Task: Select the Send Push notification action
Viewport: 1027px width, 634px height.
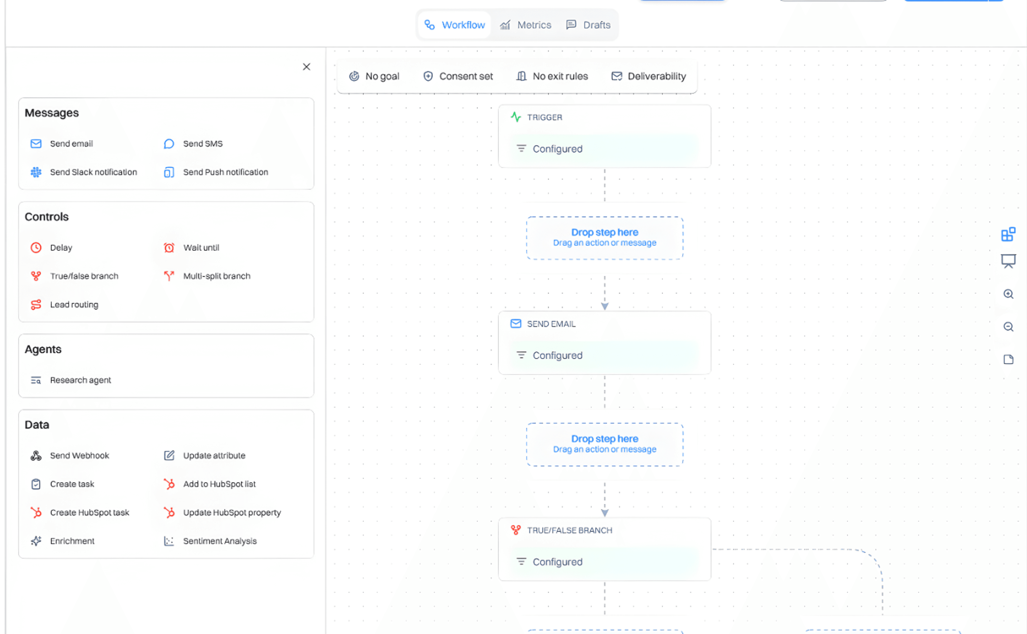Action: (x=225, y=172)
